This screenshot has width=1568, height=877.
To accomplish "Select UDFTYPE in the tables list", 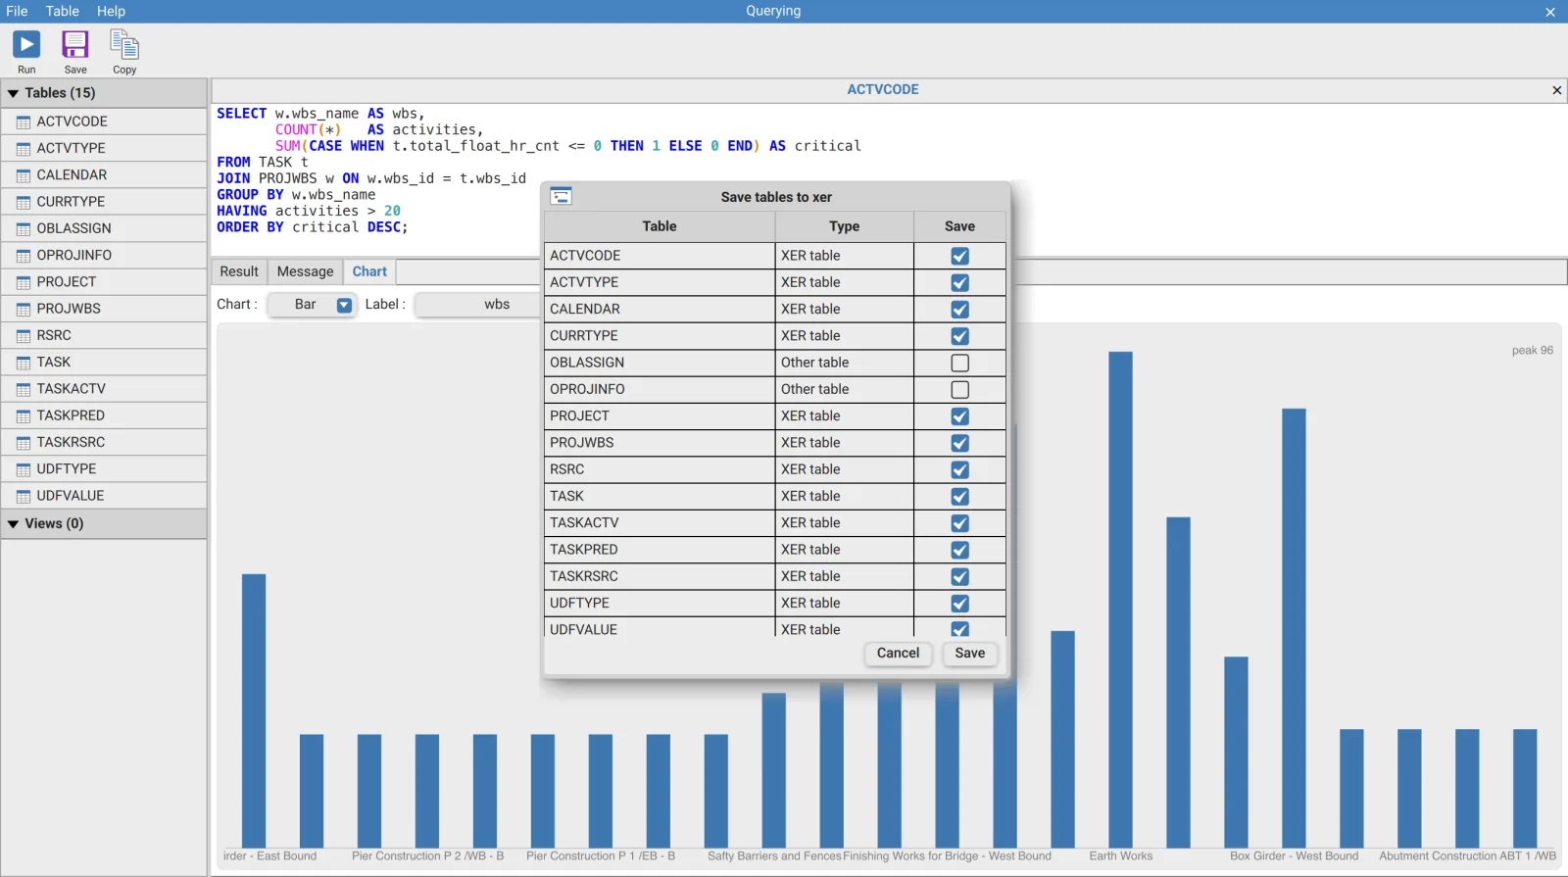I will [x=104, y=469].
